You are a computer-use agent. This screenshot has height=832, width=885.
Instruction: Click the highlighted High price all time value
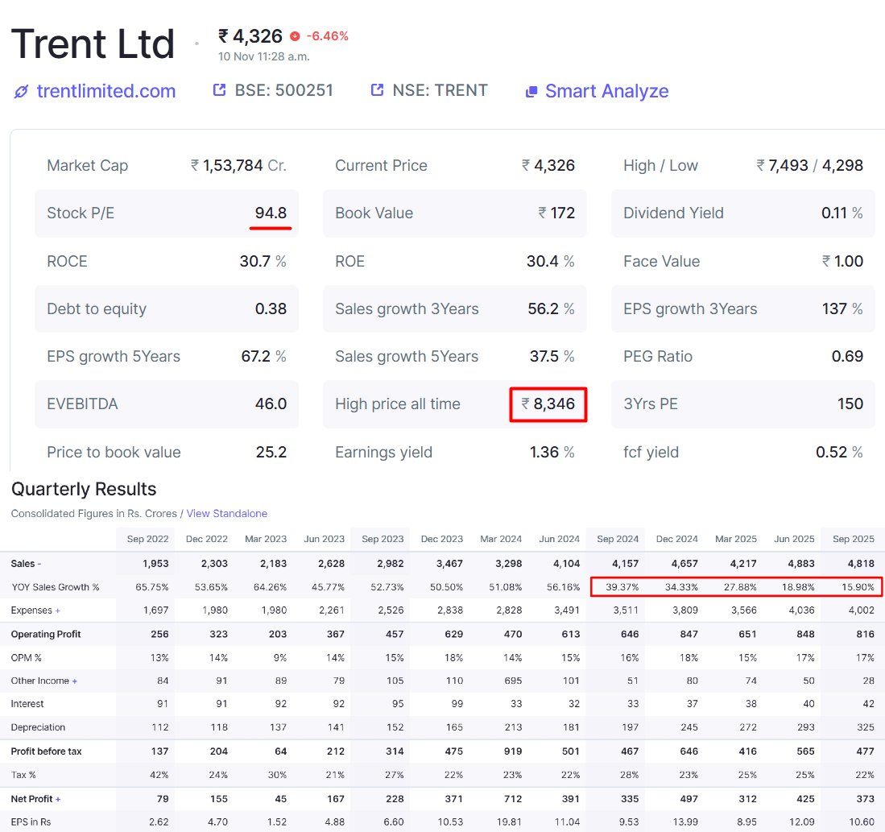click(x=548, y=404)
